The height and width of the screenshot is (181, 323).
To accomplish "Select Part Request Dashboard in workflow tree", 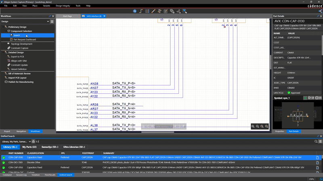I will [x=25, y=39].
